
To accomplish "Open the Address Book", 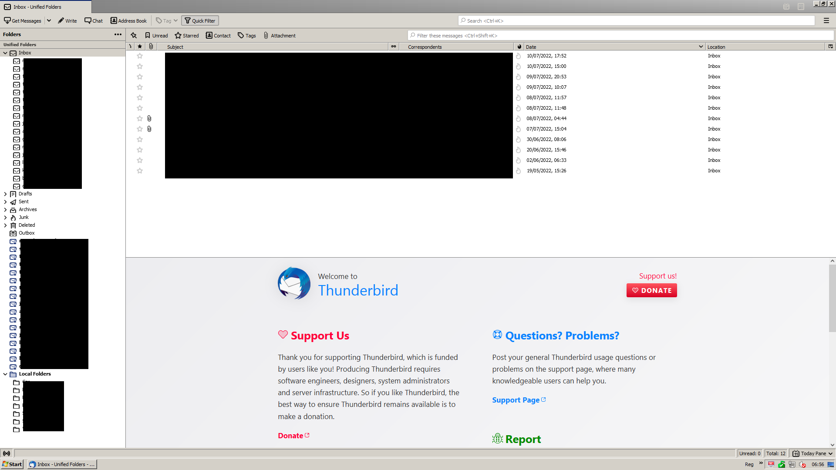I will pyautogui.click(x=128, y=21).
